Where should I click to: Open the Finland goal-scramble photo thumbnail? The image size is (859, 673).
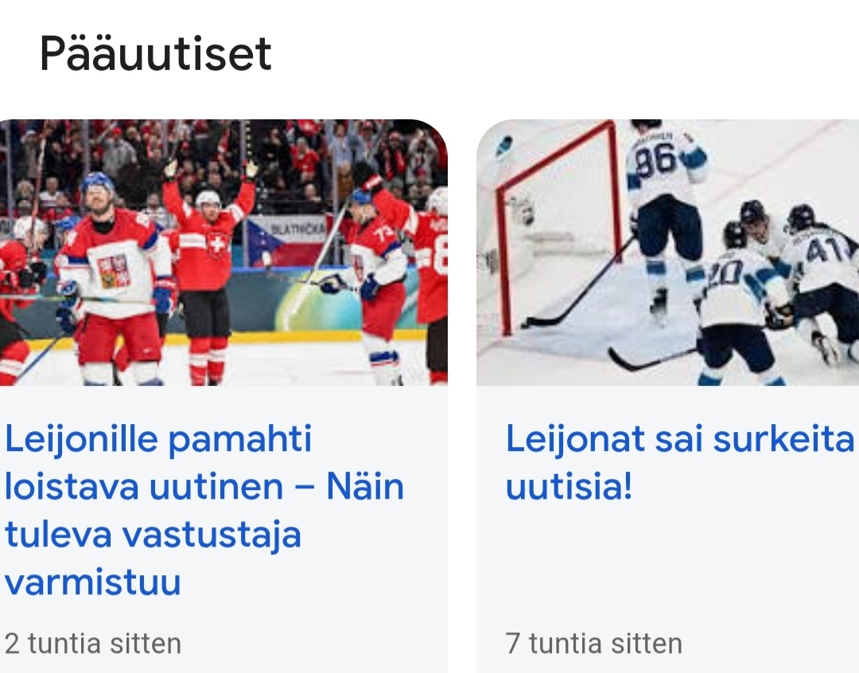[x=668, y=252]
